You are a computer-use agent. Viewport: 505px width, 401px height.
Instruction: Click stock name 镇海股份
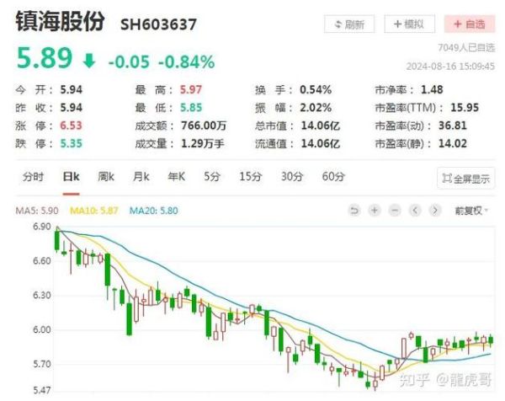click(x=60, y=21)
